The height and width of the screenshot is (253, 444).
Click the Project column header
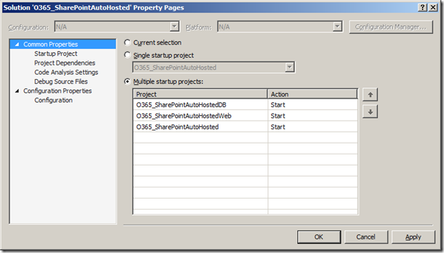click(200, 94)
